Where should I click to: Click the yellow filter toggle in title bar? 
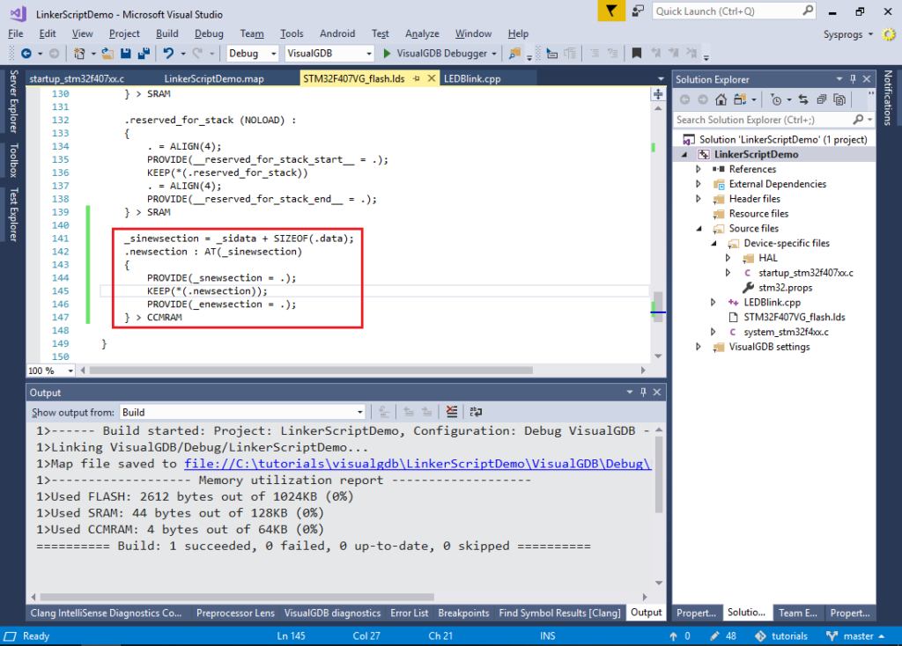(x=610, y=12)
